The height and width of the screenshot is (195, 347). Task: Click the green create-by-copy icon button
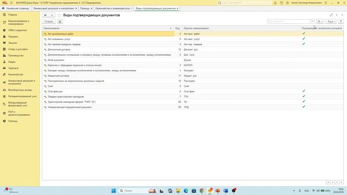coord(60,22)
